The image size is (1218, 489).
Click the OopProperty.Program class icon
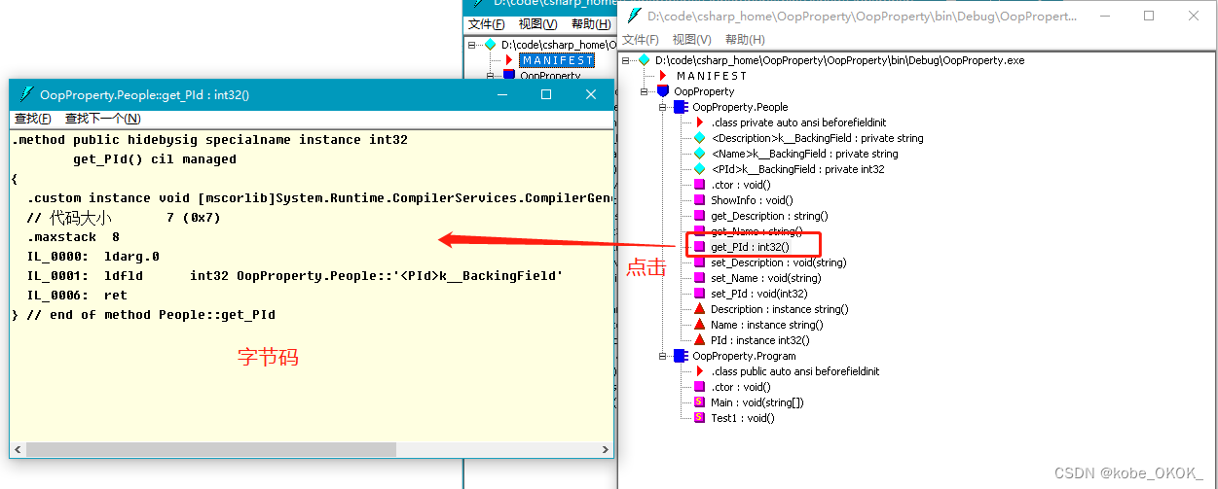tap(680, 356)
